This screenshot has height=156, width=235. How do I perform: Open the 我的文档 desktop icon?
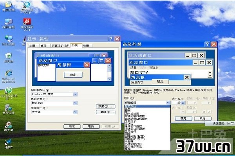[9, 6]
